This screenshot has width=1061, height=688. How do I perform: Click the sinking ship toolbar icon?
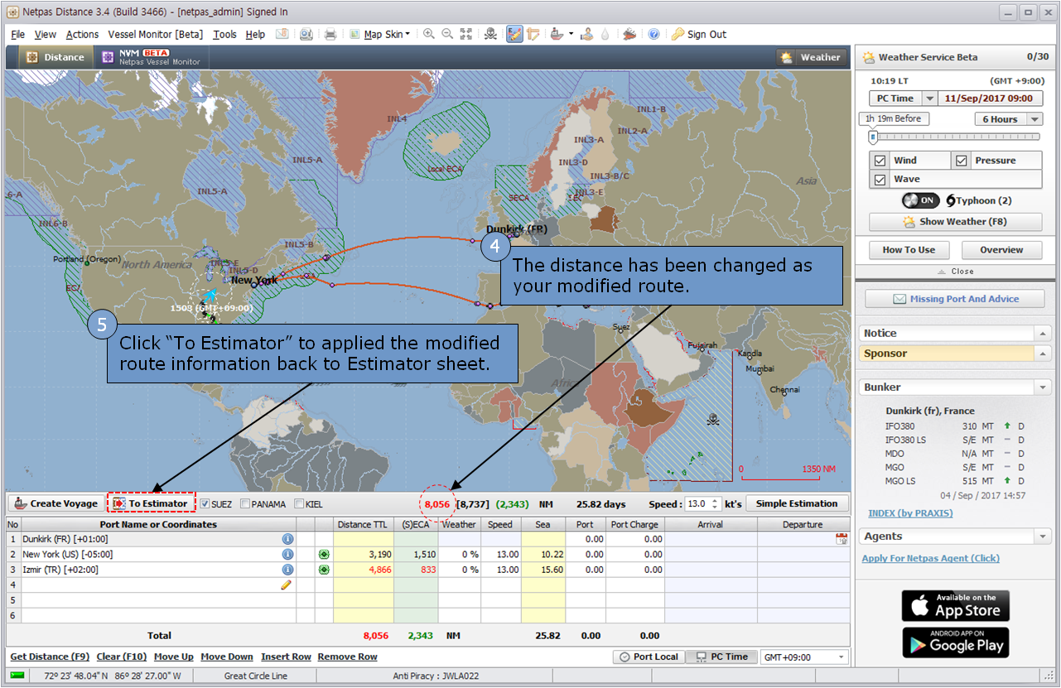(629, 34)
